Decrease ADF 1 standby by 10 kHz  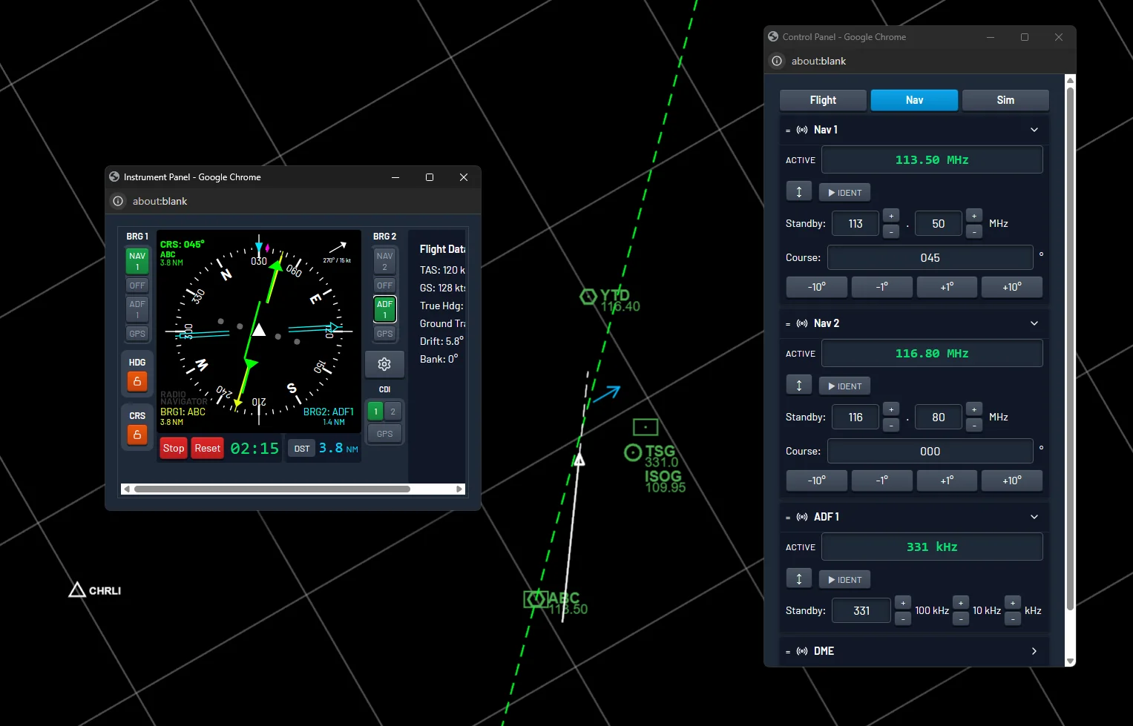(x=961, y=618)
